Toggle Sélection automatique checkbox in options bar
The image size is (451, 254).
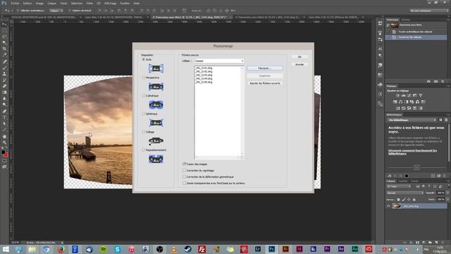tap(18, 11)
